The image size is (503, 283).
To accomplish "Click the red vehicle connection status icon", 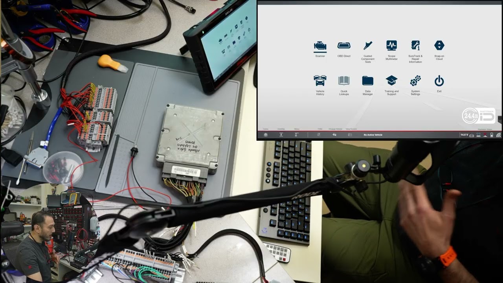I will pyautogui.click(x=485, y=135).
